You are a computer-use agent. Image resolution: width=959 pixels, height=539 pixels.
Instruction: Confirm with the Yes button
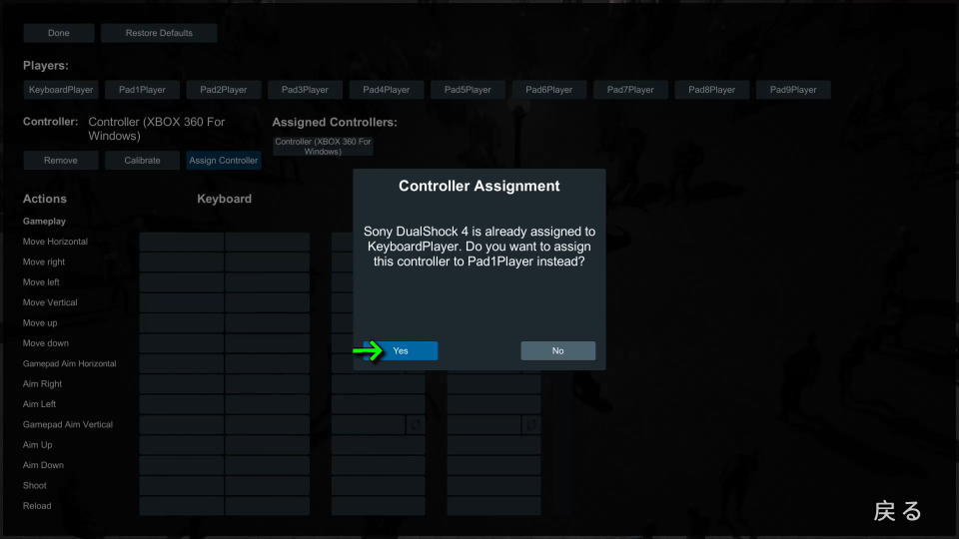tap(401, 350)
